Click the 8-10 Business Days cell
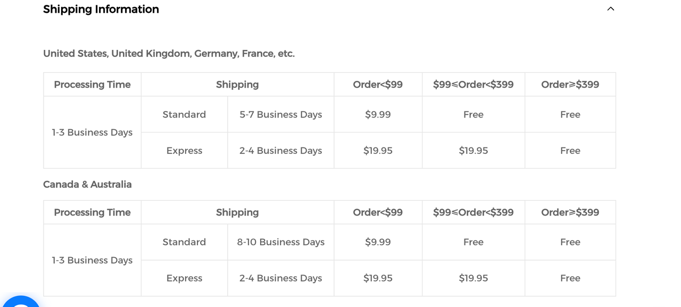Image resolution: width=681 pixels, height=307 pixels. 280,242
